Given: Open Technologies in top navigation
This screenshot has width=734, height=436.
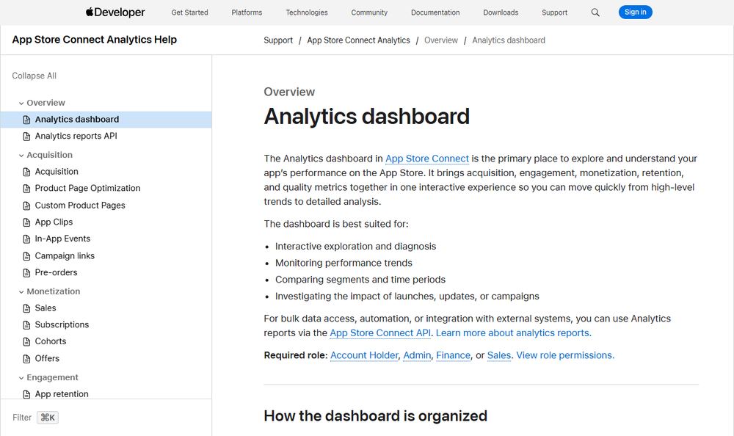Looking at the screenshot, I should point(307,12).
